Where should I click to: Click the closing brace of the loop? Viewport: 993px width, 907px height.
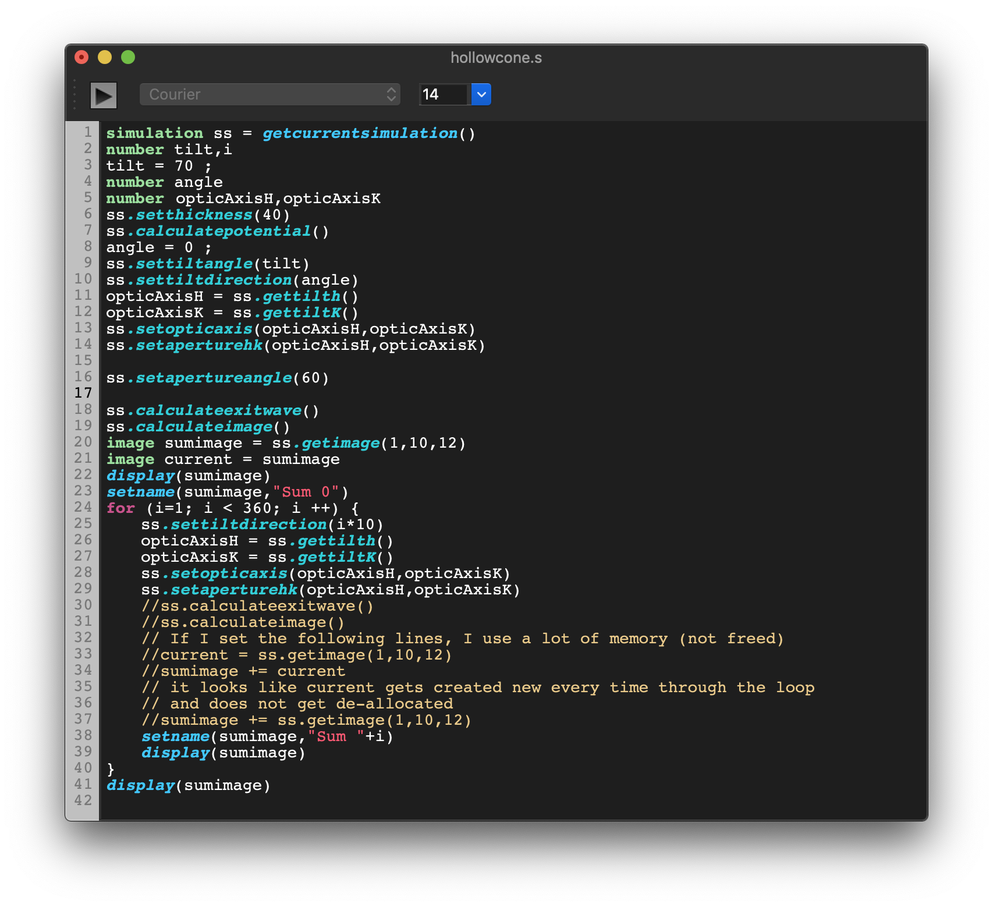click(111, 769)
